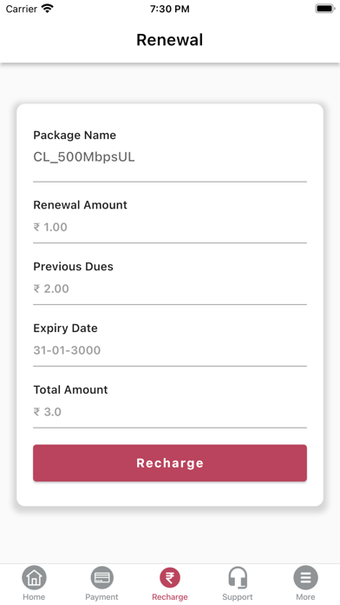Select the Package Name field value

click(x=84, y=157)
